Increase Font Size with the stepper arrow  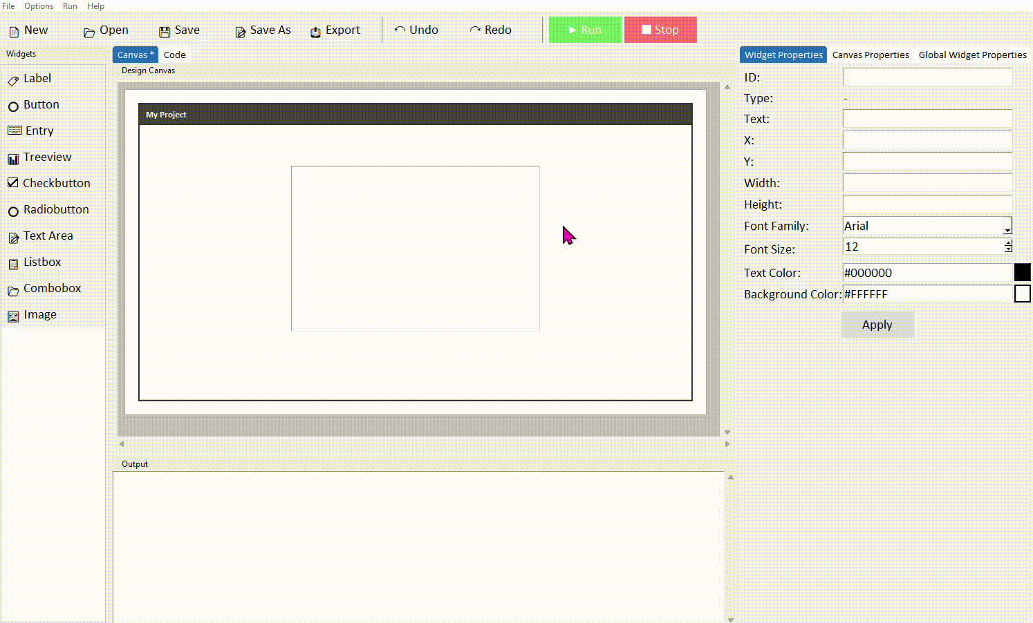point(1008,243)
